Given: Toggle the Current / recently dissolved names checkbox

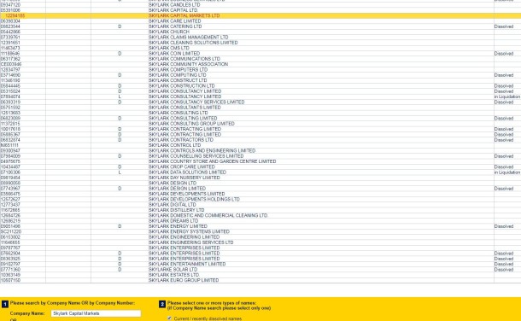Looking at the screenshot, I should click(169, 318).
